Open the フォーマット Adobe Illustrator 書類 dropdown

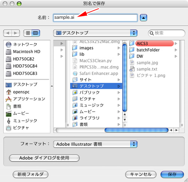[95, 144]
